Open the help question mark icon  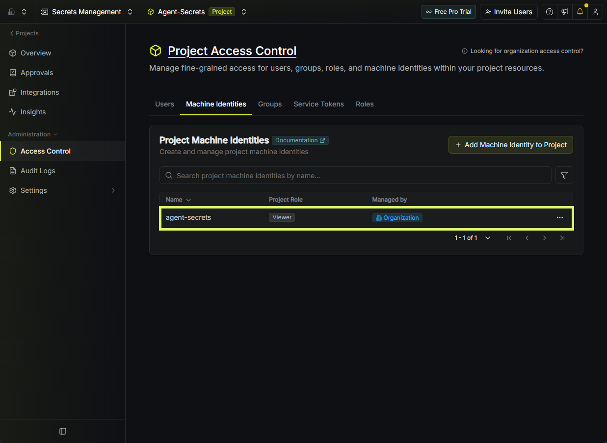click(x=550, y=12)
